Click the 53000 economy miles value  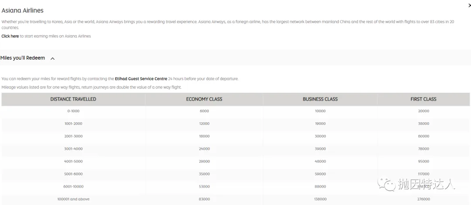204,186
